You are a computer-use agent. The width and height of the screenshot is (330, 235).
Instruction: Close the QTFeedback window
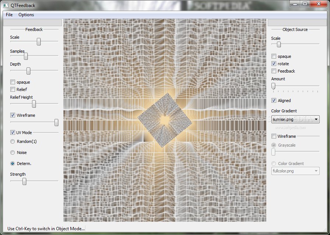pyautogui.click(x=319, y=4)
